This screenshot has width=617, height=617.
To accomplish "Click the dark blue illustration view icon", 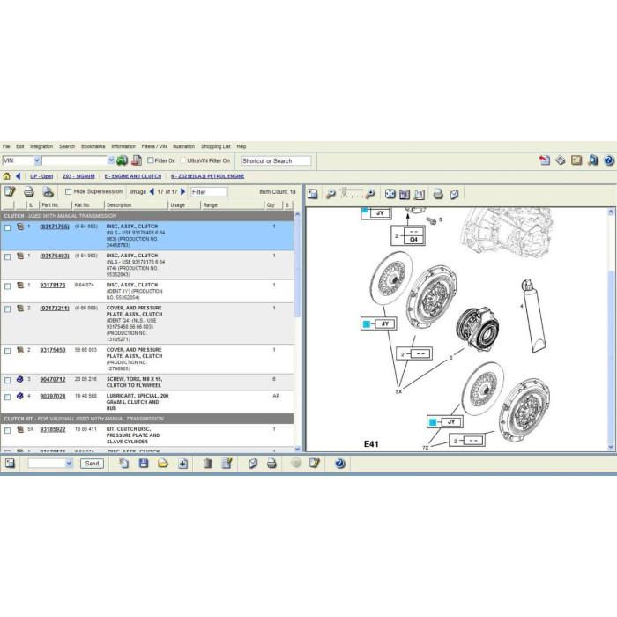I will pyautogui.click(x=405, y=194).
